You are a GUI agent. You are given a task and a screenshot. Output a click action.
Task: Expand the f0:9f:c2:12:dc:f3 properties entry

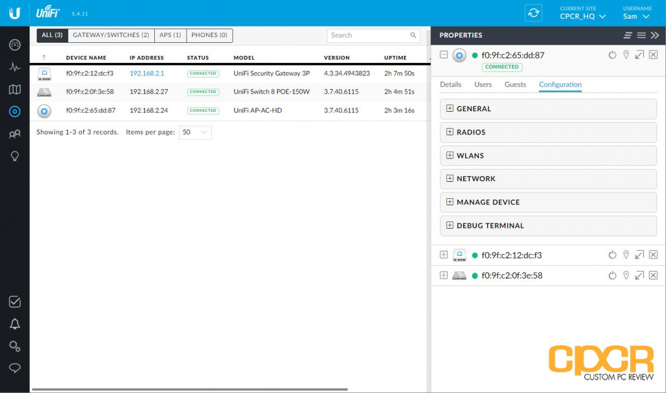click(444, 255)
